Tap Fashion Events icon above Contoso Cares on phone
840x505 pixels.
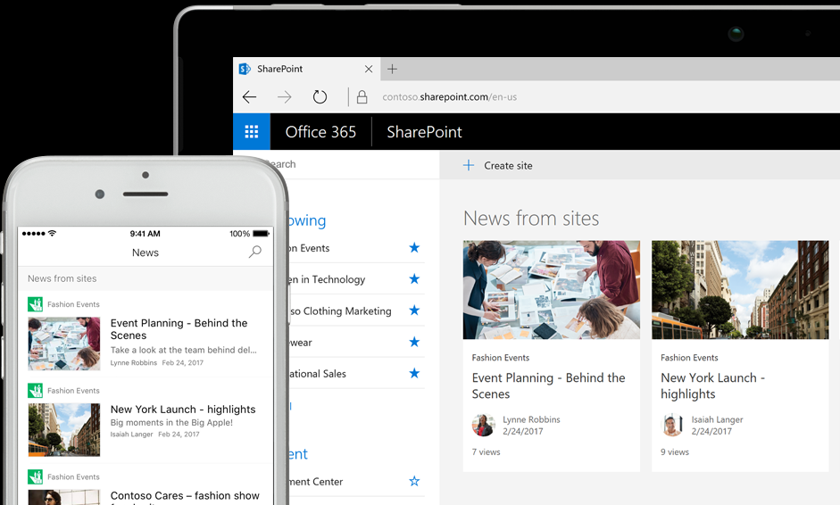click(36, 476)
